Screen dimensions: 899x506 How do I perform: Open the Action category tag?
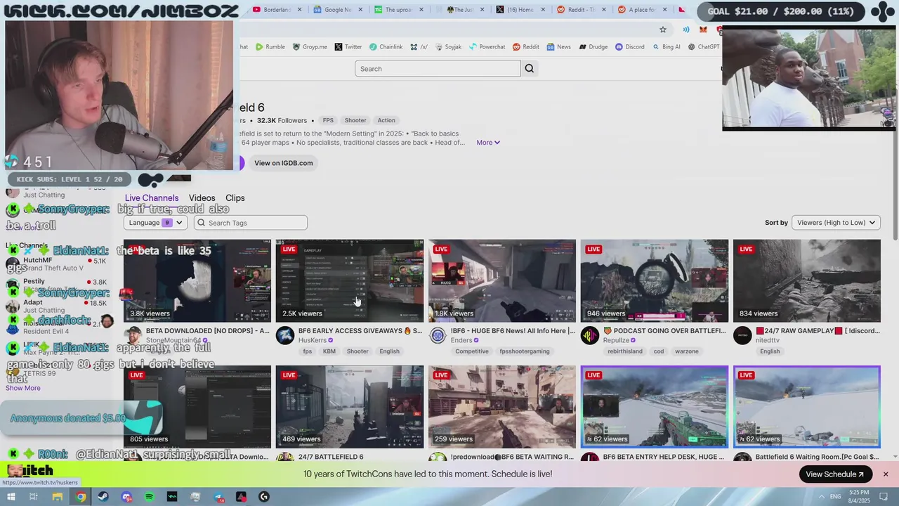[386, 120]
